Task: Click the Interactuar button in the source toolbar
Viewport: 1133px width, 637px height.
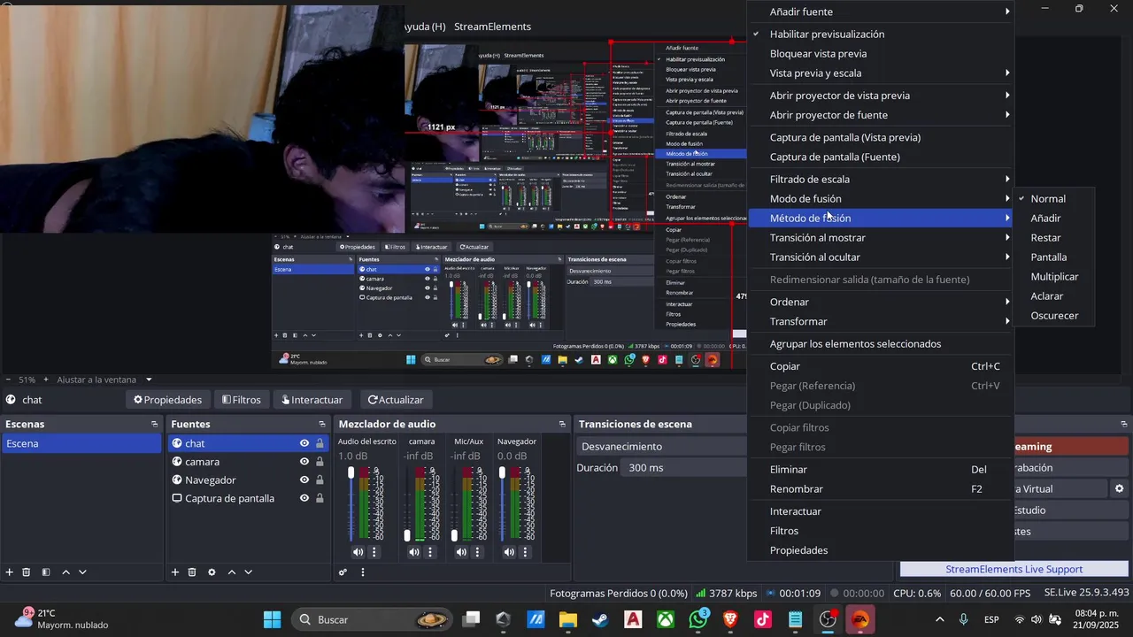Action: pyautogui.click(x=312, y=400)
